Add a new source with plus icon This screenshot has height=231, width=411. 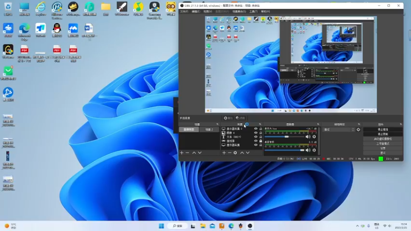pos(224,152)
